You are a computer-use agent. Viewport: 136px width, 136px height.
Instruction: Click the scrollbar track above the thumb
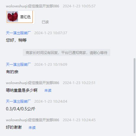tap(135, 29)
